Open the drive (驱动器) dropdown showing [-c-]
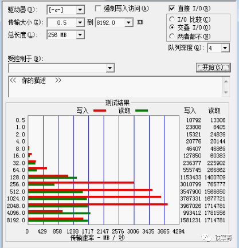 point(80,10)
